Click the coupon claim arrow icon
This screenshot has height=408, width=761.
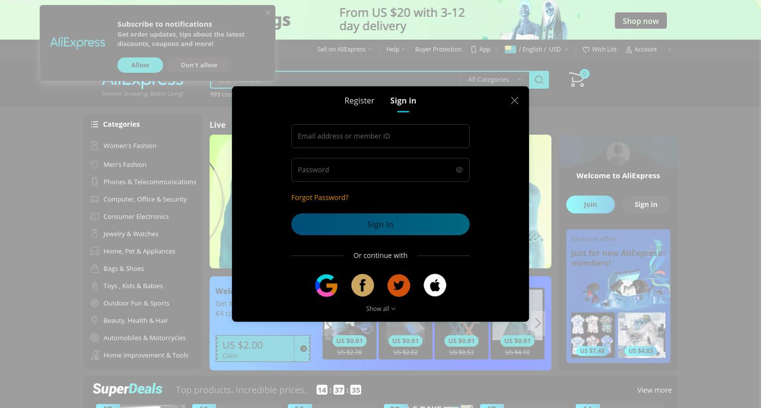click(303, 349)
